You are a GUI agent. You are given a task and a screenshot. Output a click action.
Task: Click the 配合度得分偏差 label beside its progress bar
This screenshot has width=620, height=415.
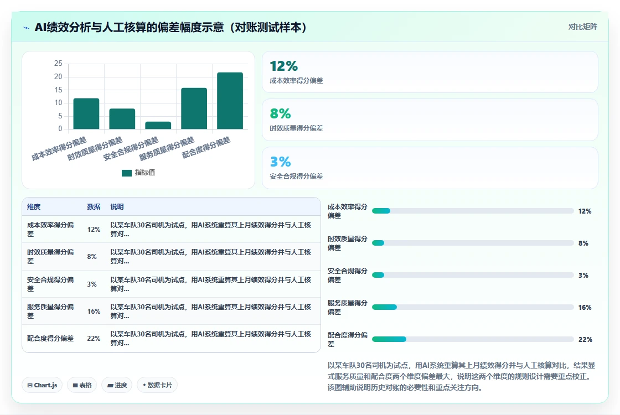point(348,340)
